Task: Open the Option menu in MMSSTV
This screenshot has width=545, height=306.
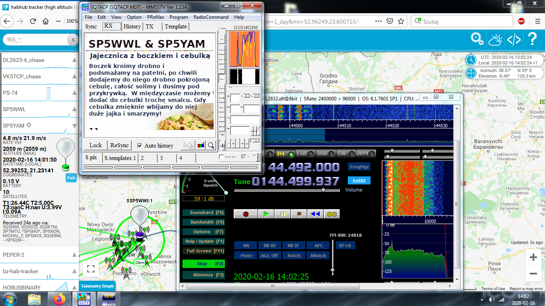Action: (134, 17)
